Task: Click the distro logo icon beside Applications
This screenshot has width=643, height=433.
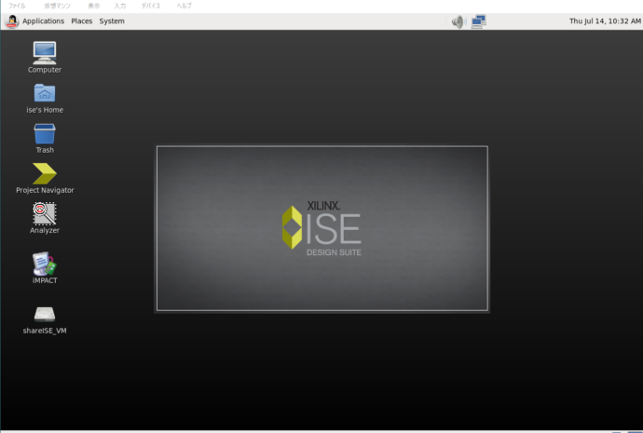Action: 12,21
